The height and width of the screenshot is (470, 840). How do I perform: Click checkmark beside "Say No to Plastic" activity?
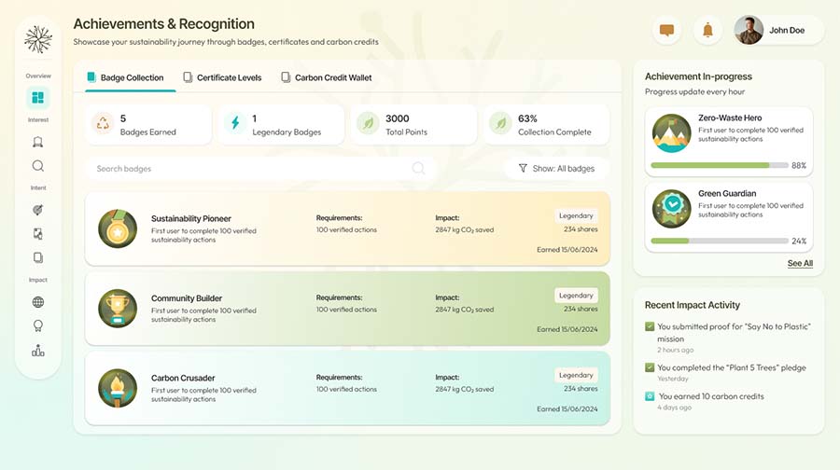[650, 326]
